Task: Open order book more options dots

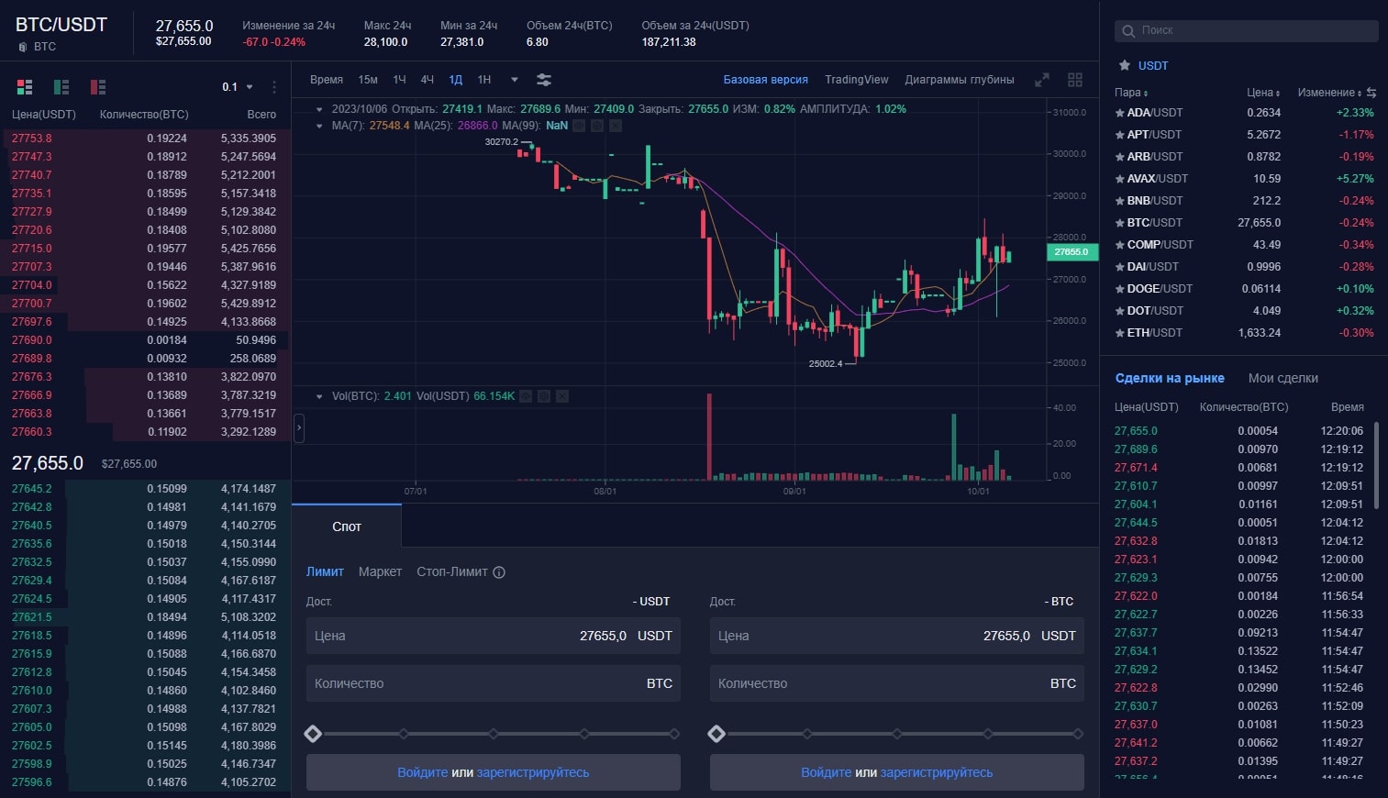Action: pyautogui.click(x=274, y=87)
